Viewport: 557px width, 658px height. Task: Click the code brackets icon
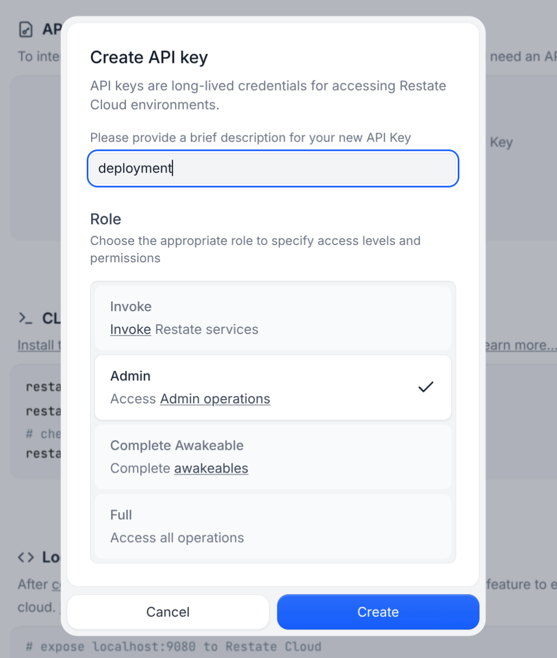point(26,557)
